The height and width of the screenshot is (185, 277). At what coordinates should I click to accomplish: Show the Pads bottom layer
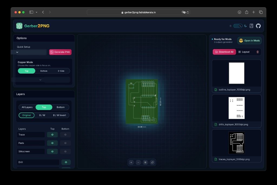pos(65,143)
